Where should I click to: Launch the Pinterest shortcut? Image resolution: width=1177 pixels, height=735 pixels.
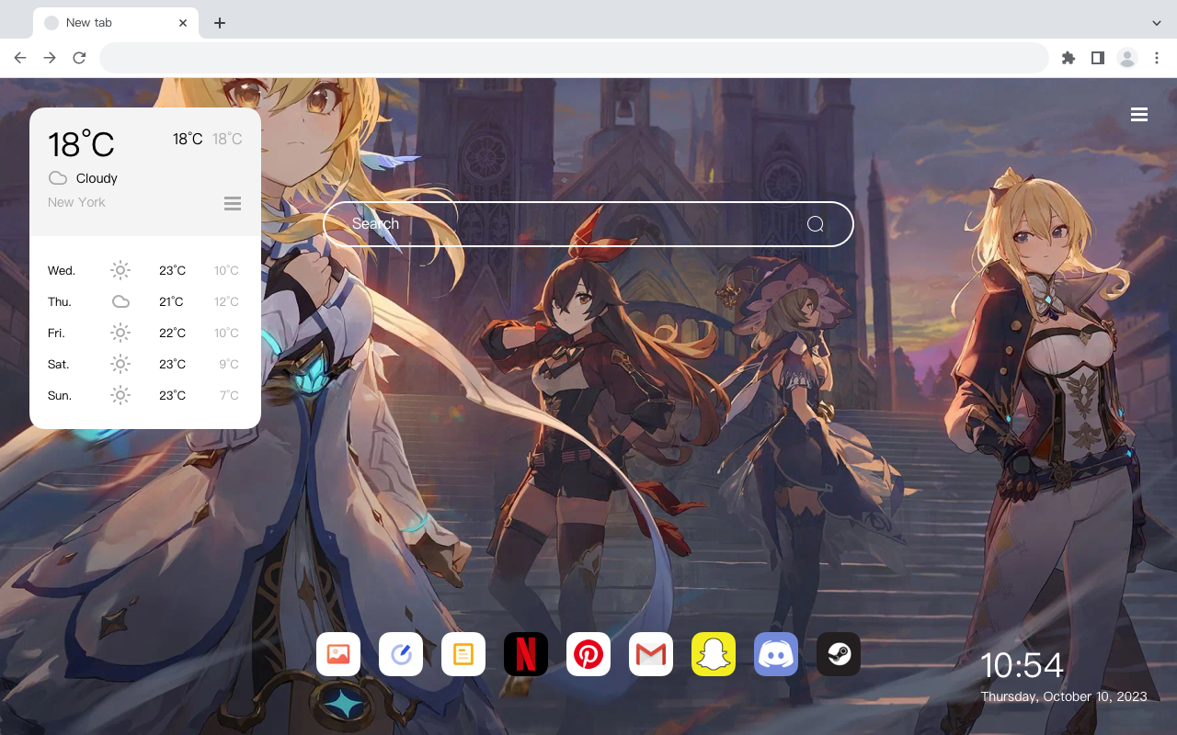(x=588, y=654)
